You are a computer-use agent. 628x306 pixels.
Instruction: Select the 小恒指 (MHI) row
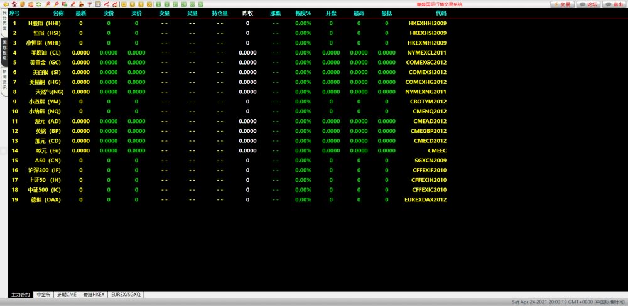(229, 43)
